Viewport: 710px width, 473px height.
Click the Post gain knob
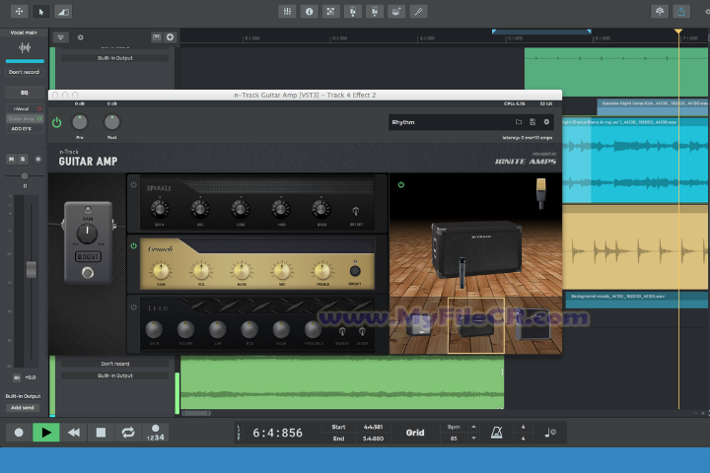tap(111, 122)
